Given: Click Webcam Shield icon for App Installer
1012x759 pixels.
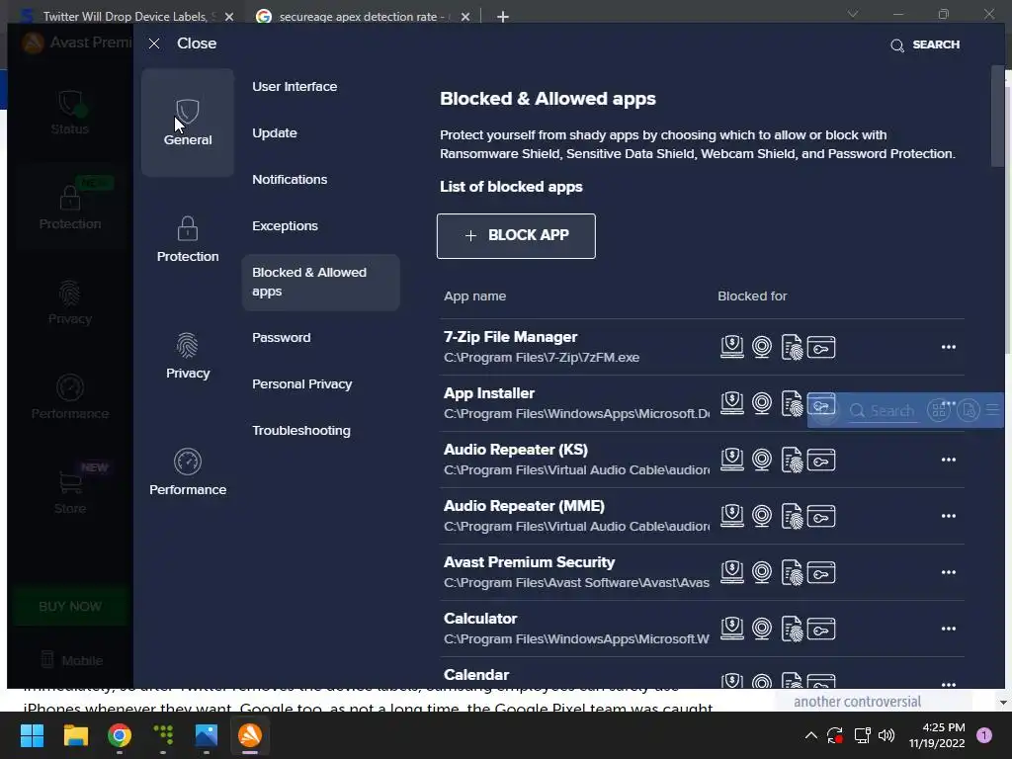Looking at the screenshot, I should click(762, 403).
